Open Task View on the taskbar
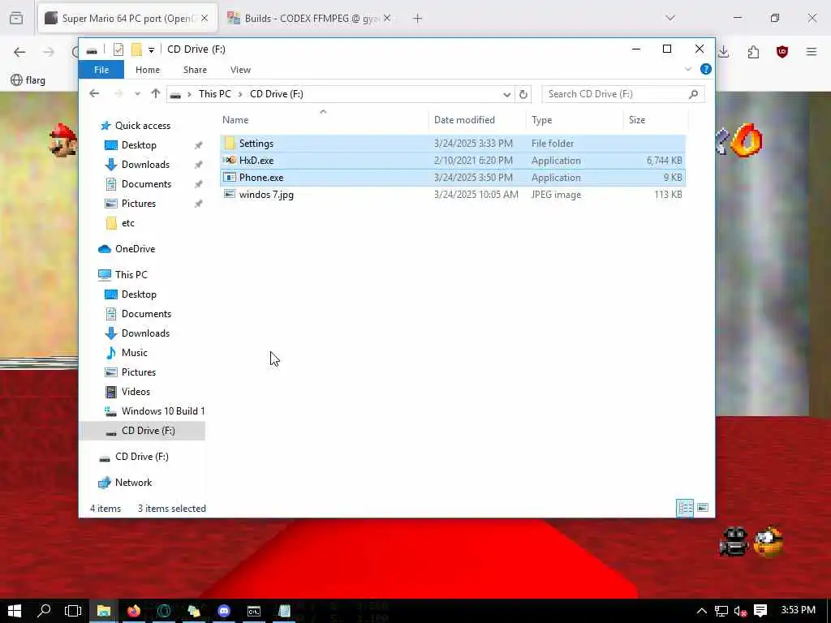Image resolution: width=831 pixels, height=623 pixels. coord(73,611)
